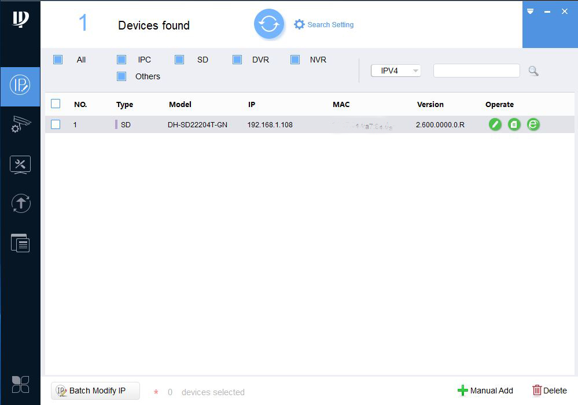Open the title bar dropdown menu arrow

(530, 12)
